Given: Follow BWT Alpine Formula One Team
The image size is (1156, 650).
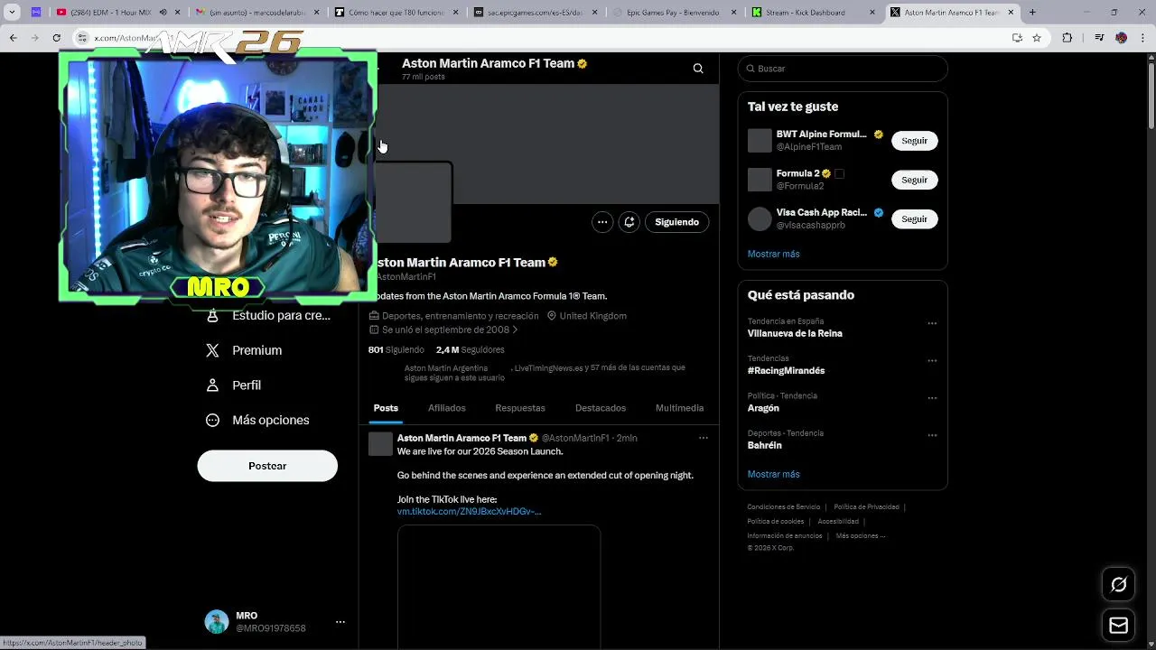Looking at the screenshot, I should (x=914, y=141).
